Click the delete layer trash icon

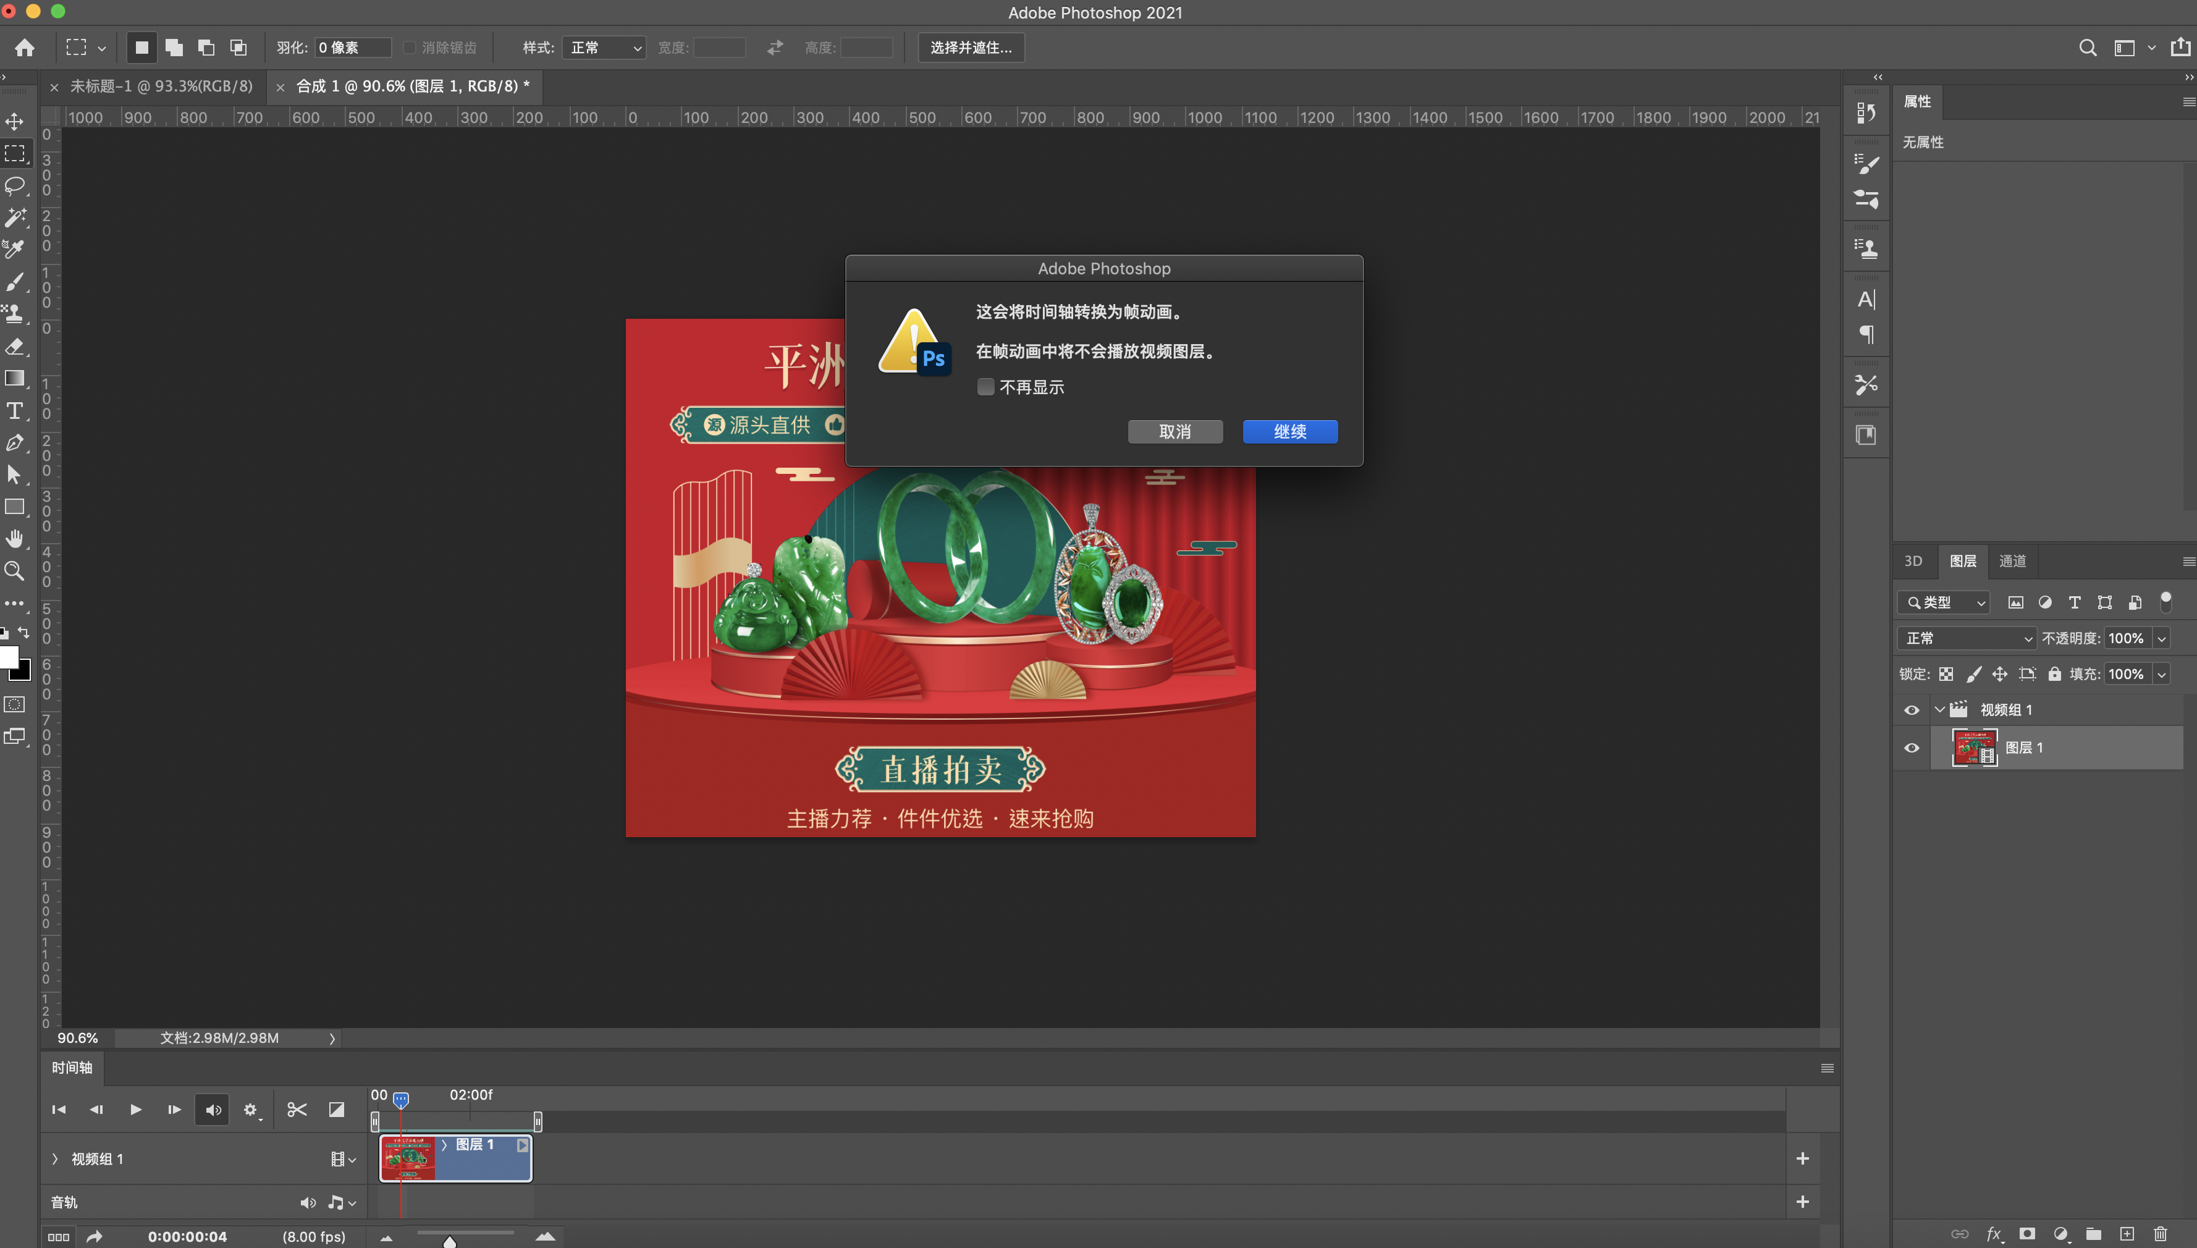pos(2160,1233)
